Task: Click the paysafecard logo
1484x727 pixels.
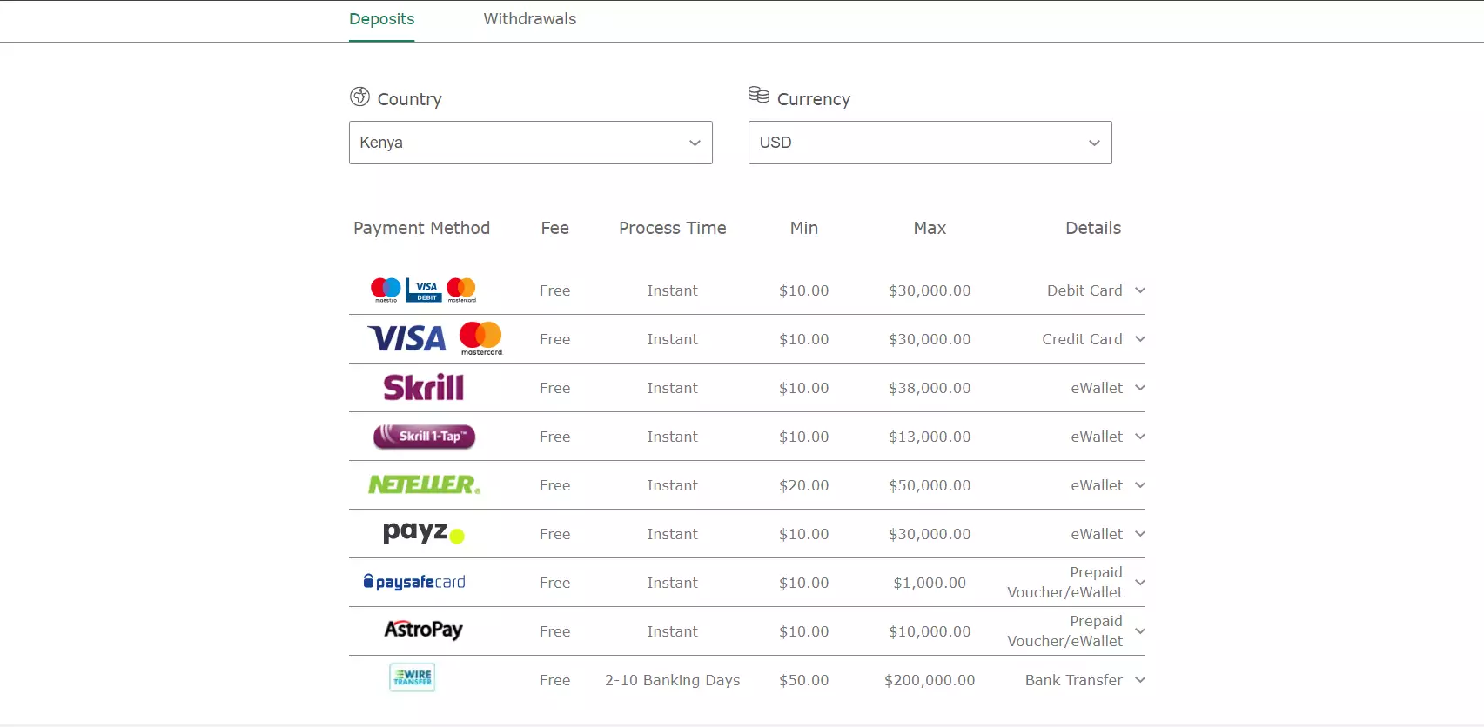Action: 414,582
